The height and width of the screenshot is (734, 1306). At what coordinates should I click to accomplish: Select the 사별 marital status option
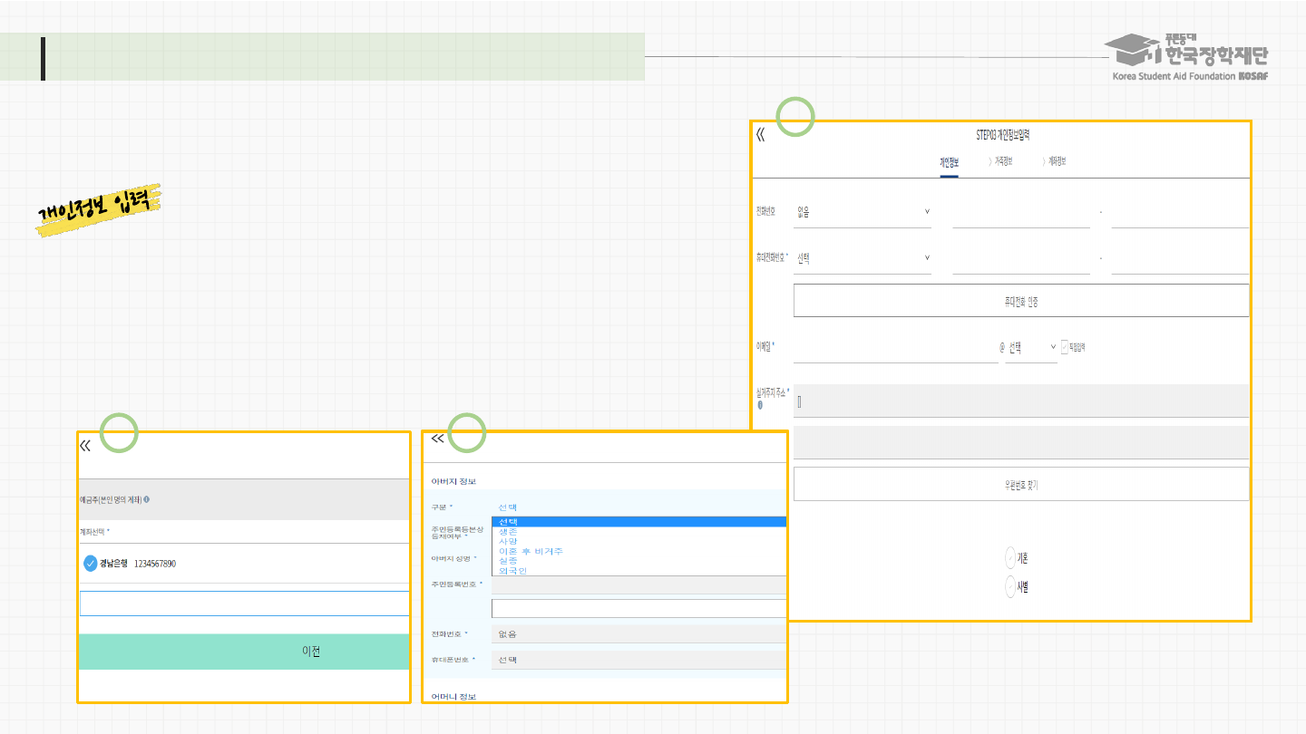(x=1010, y=587)
